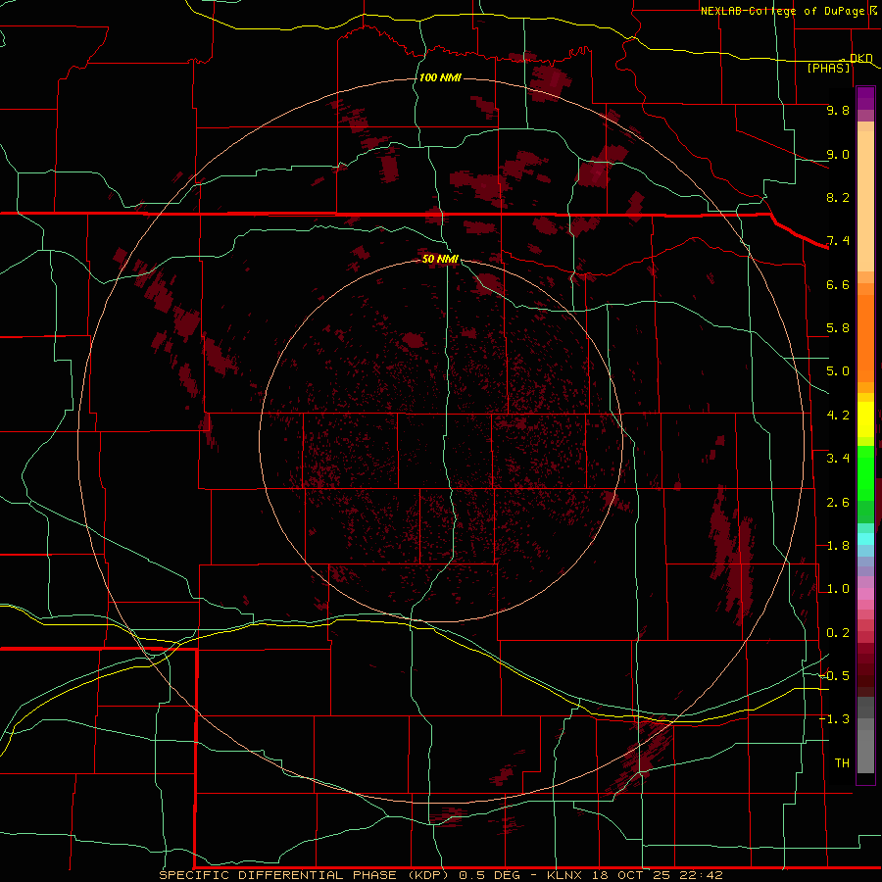Click the pink band of the color scale
The height and width of the screenshot is (882, 882).
865,594
